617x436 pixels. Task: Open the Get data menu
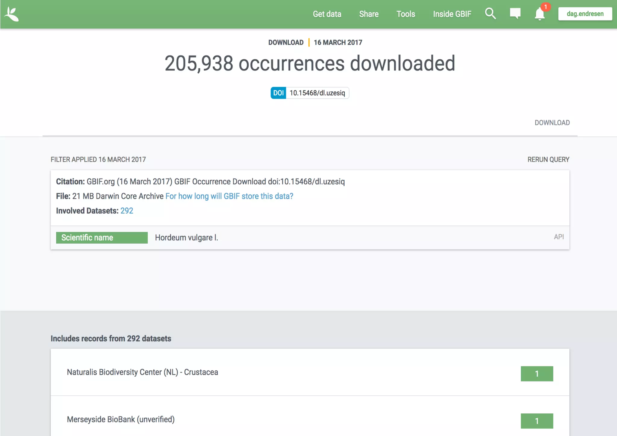[327, 14]
